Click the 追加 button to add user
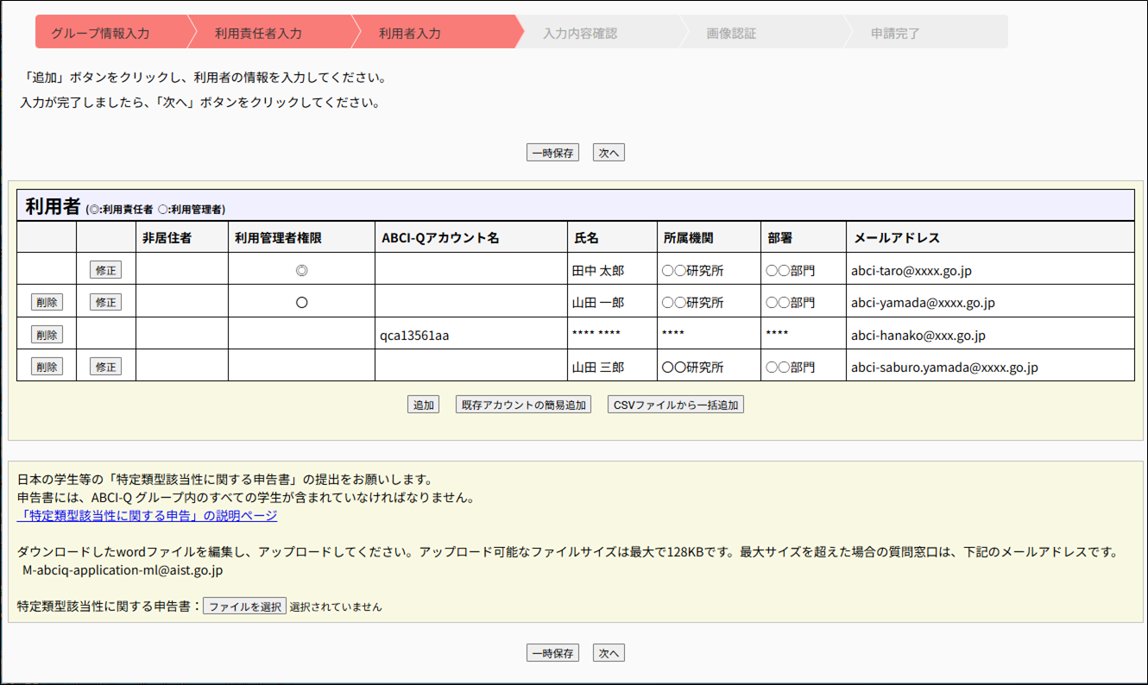The width and height of the screenshot is (1148, 685). click(423, 405)
